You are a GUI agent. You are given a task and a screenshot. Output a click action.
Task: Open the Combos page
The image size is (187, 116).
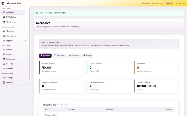click(13, 69)
